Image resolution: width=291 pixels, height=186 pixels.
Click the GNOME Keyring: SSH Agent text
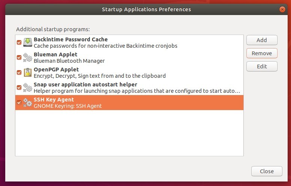pyautogui.click(x=68, y=106)
